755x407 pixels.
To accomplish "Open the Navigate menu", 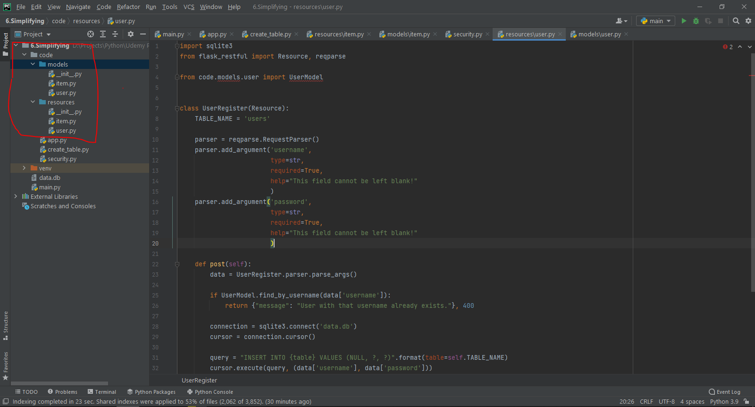I will [78, 7].
